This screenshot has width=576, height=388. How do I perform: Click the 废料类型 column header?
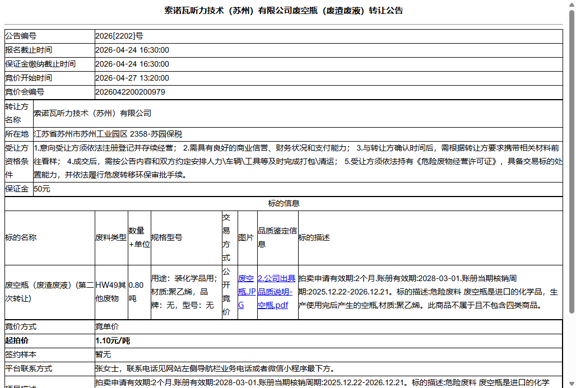112,237
